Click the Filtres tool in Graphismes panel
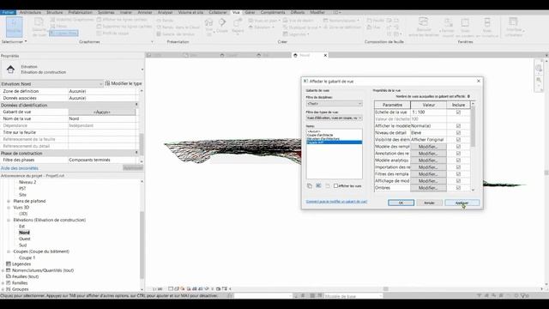 click(x=58, y=27)
